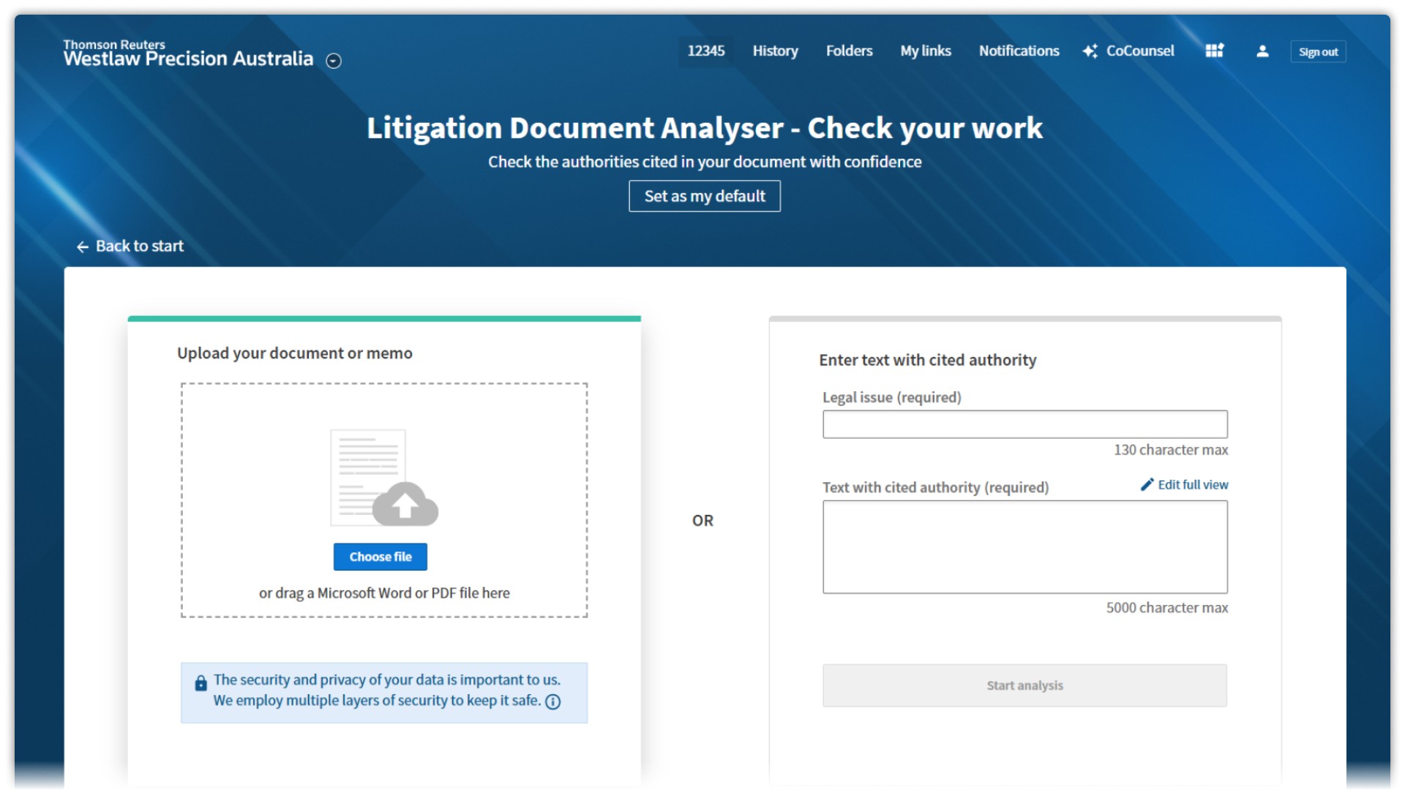Go to My links
This screenshot has height=790, width=1405.
click(x=926, y=51)
